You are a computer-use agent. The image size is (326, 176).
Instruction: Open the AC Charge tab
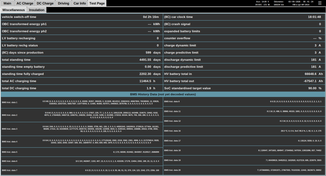click(x=25, y=3)
